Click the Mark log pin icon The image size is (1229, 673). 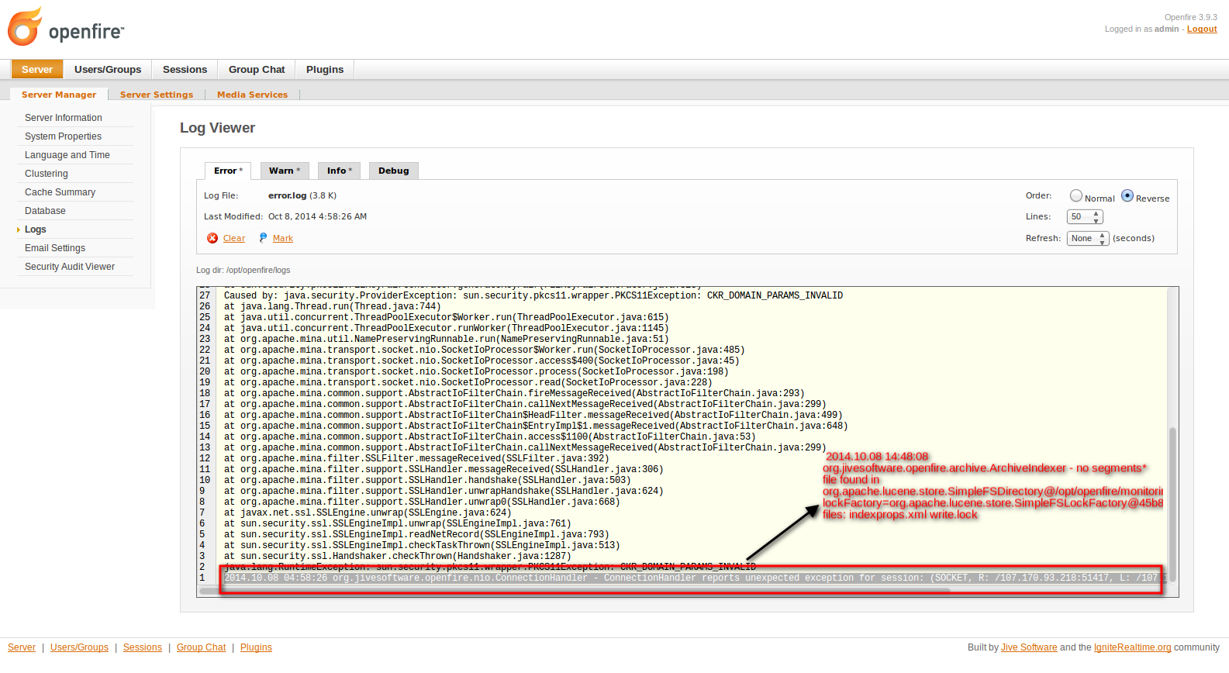point(263,238)
